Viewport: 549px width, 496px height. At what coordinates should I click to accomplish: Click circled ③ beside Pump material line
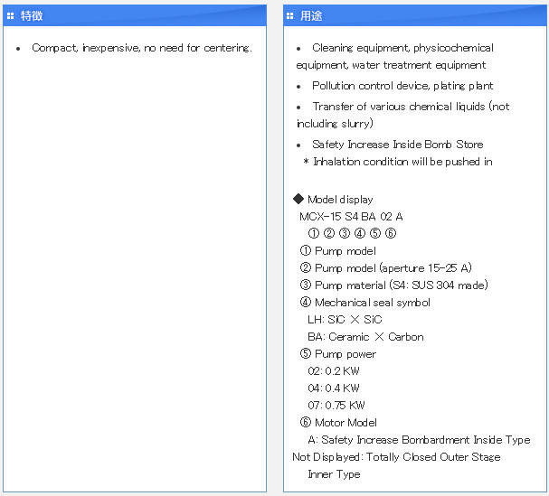point(305,285)
